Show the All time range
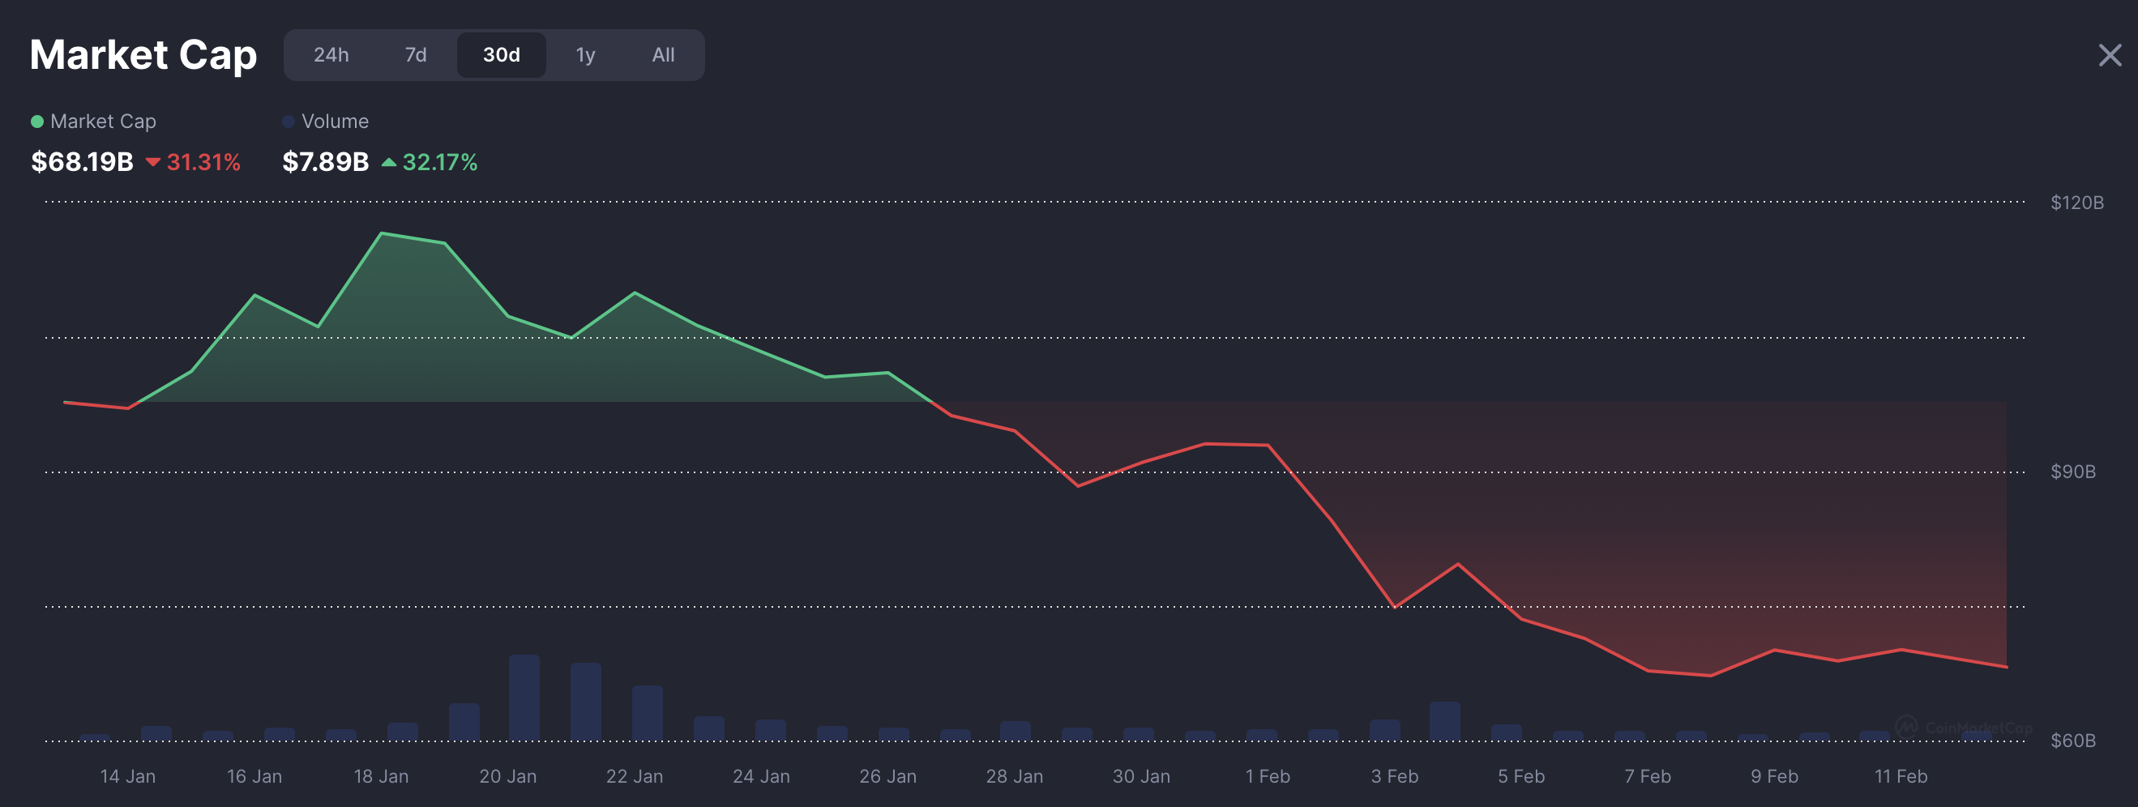The image size is (2138, 807). [x=663, y=55]
